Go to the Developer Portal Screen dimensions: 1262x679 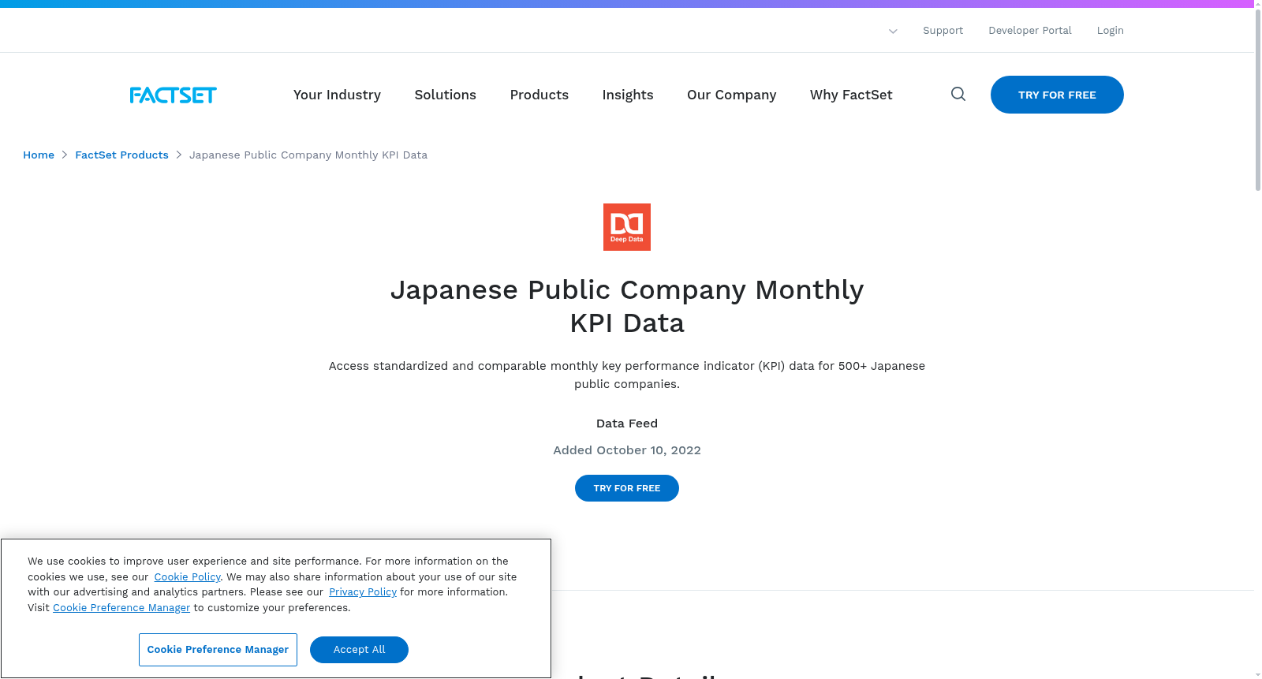click(x=1029, y=31)
